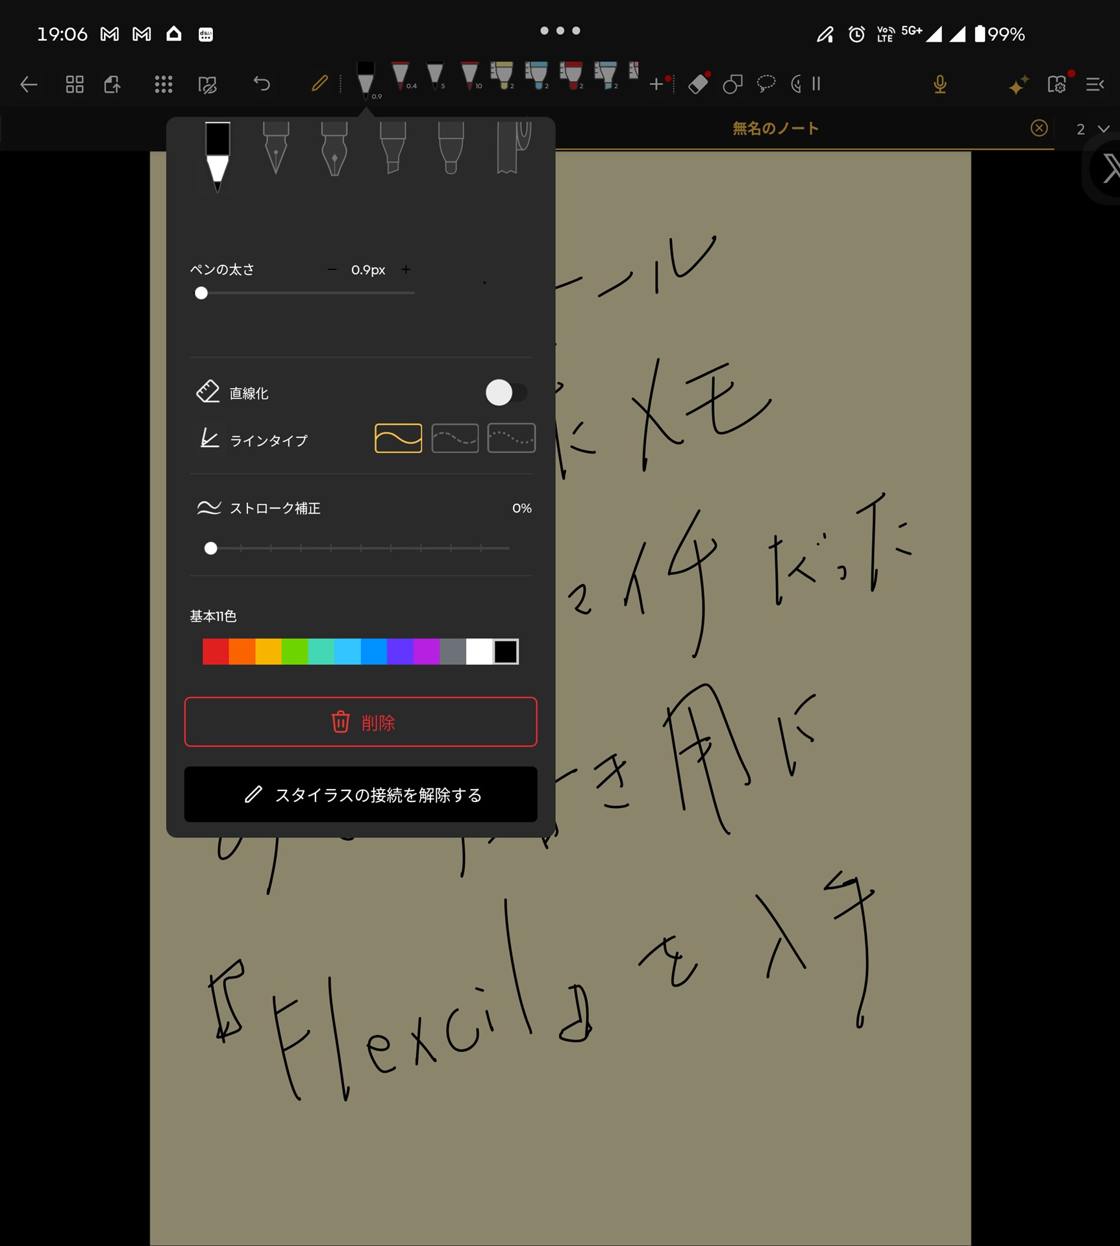The width and height of the screenshot is (1120, 1246).
Task: Choose the tape pen type
Action: tap(513, 148)
